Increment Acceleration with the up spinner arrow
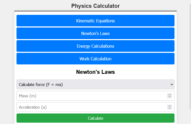191x124 pixels. (170, 106)
